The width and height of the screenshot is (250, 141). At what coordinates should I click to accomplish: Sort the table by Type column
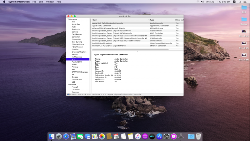162,20
